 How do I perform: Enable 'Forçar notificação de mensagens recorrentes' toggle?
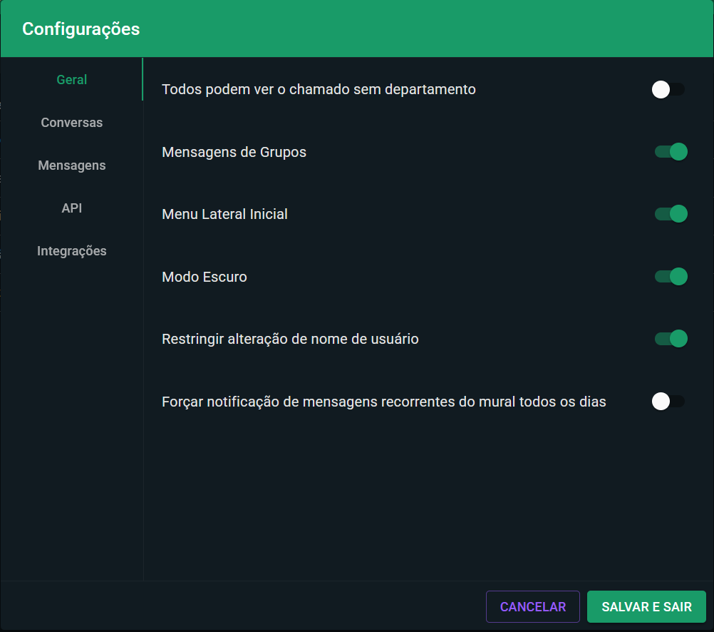click(x=668, y=402)
